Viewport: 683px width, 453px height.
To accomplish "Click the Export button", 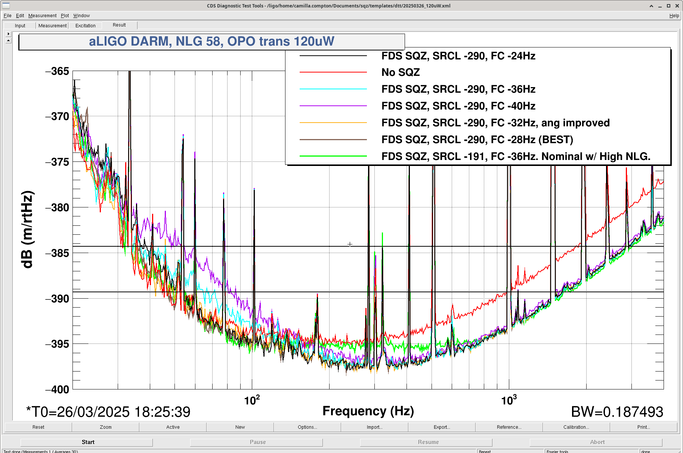I will [x=442, y=427].
